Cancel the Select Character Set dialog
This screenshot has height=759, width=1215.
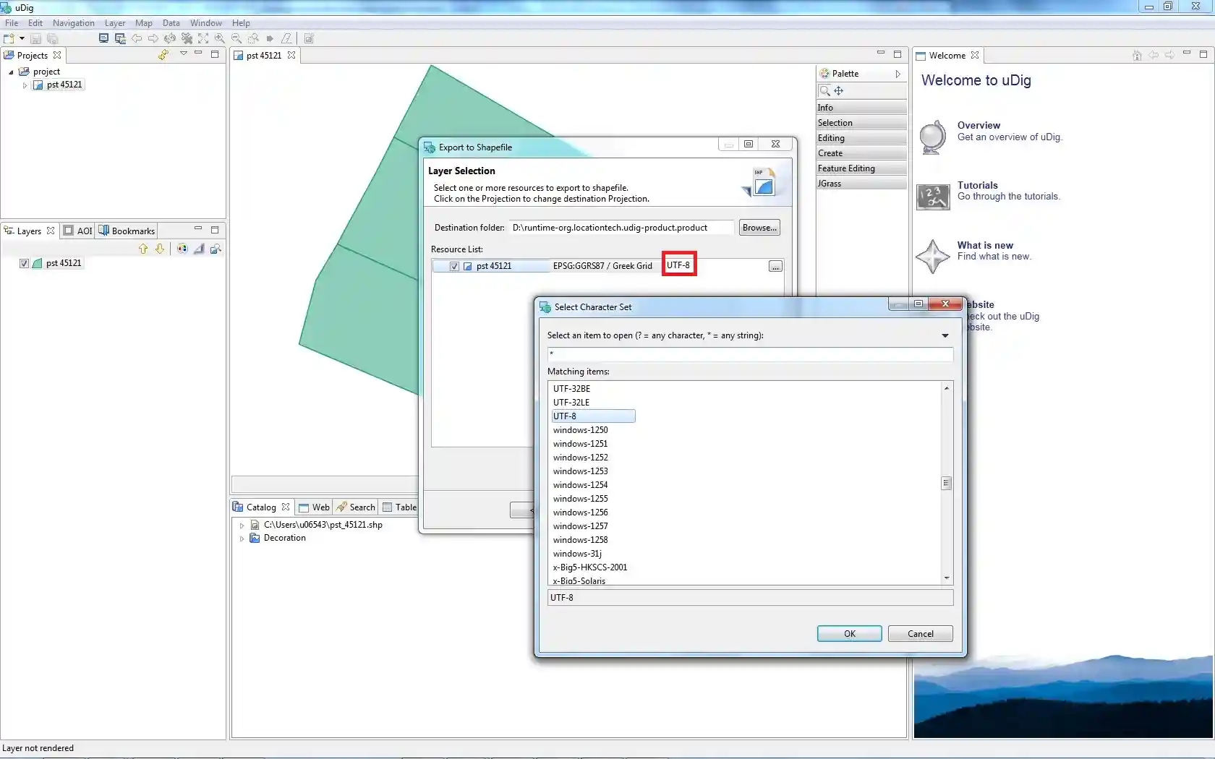pos(920,634)
